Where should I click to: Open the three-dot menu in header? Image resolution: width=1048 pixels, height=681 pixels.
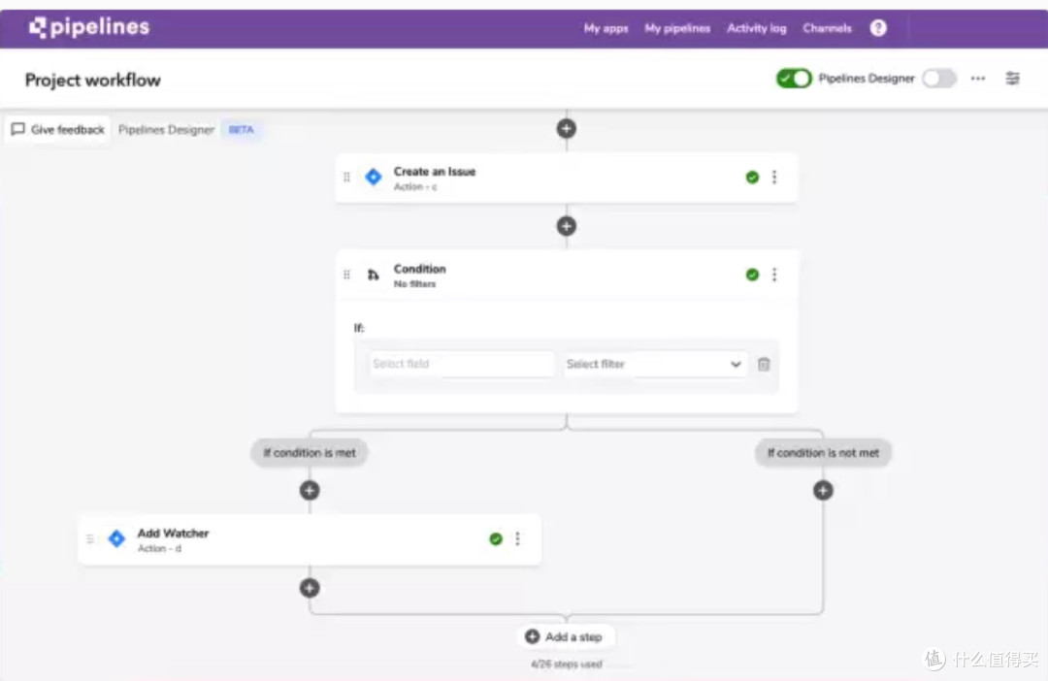click(x=978, y=79)
